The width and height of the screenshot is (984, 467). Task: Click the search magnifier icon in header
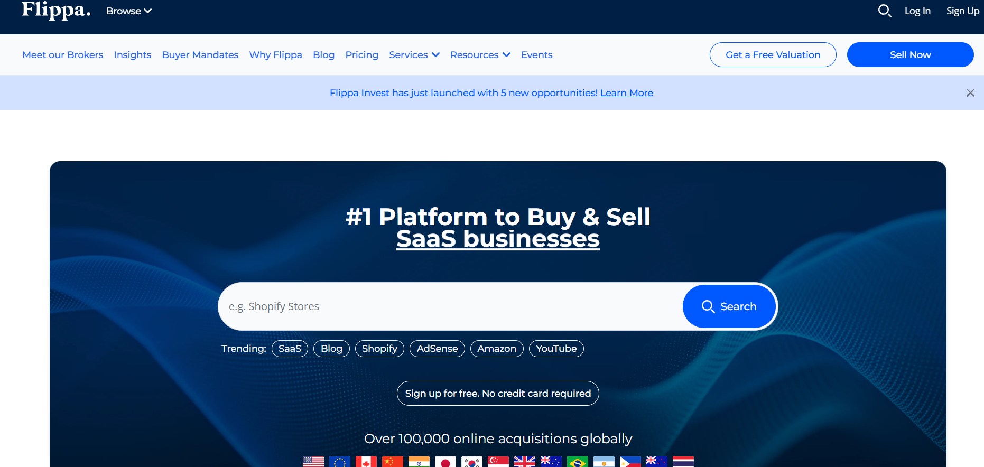pos(885,11)
